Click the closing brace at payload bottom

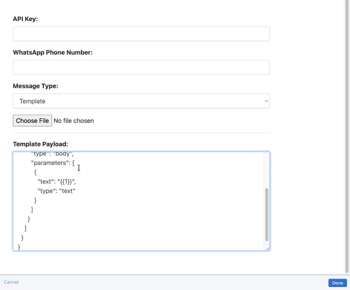[x=19, y=246]
